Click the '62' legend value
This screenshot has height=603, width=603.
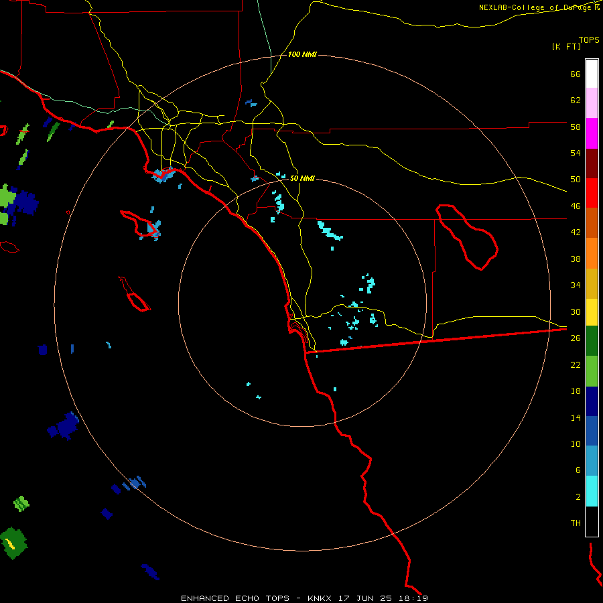pos(576,100)
